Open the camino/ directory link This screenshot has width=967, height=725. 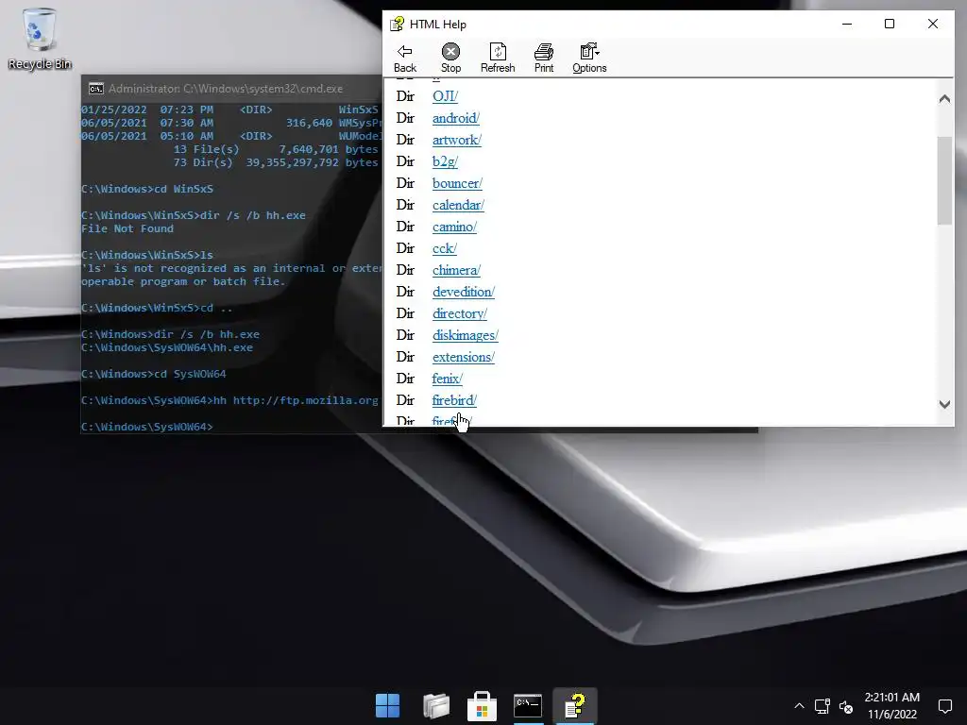pyautogui.click(x=454, y=227)
